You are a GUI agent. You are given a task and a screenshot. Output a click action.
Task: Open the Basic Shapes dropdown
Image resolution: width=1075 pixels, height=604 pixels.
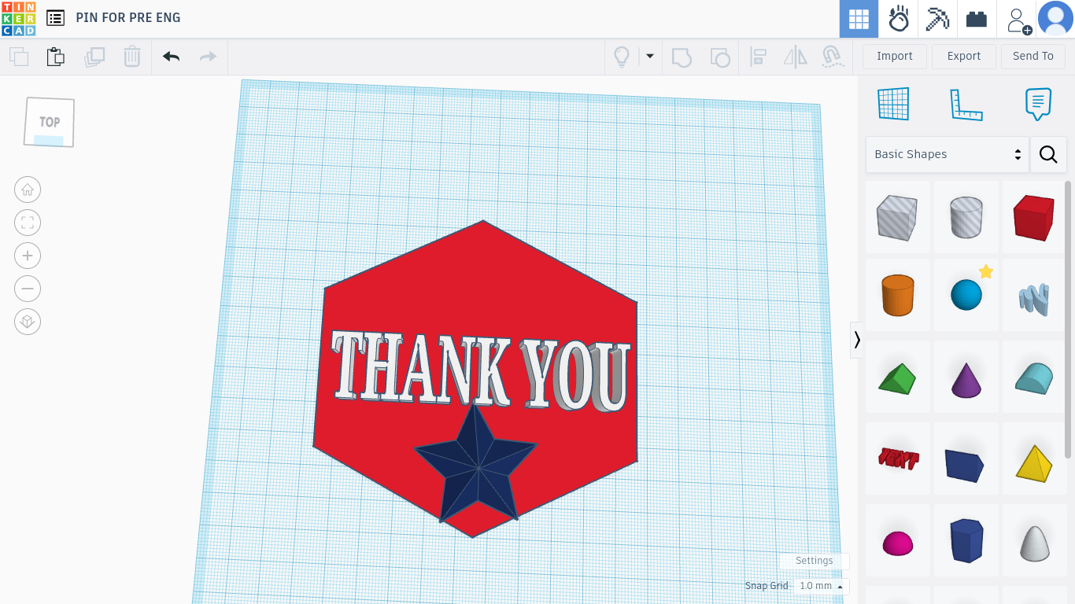coord(948,154)
